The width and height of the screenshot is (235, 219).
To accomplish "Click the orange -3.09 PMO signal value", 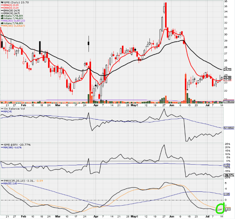I will [39, 181].
